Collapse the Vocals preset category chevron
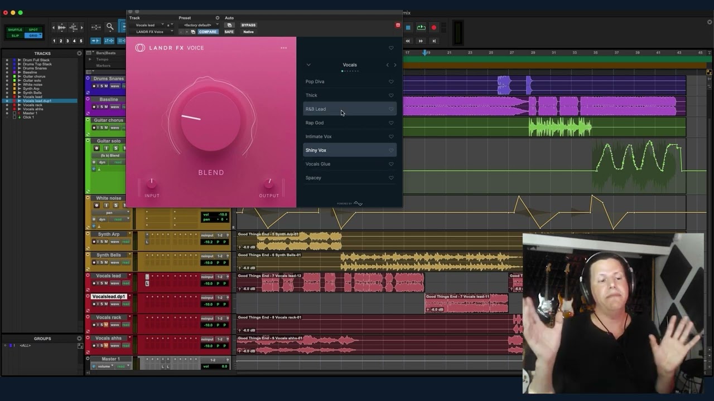Image resolution: width=714 pixels, height=401 pixels. [x=308, y=65]
